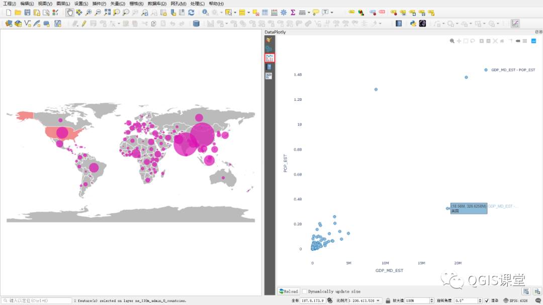Viewport: 543px width, 305px height.
Task: Float the DataPlotly panel
Action: (x=537, y=32)
